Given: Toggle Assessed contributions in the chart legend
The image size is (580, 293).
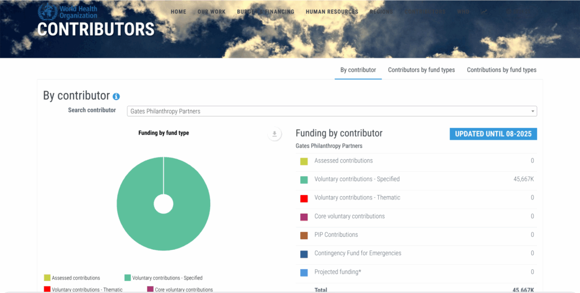Looking at the screenshot, I should click(x=72, y=278).
